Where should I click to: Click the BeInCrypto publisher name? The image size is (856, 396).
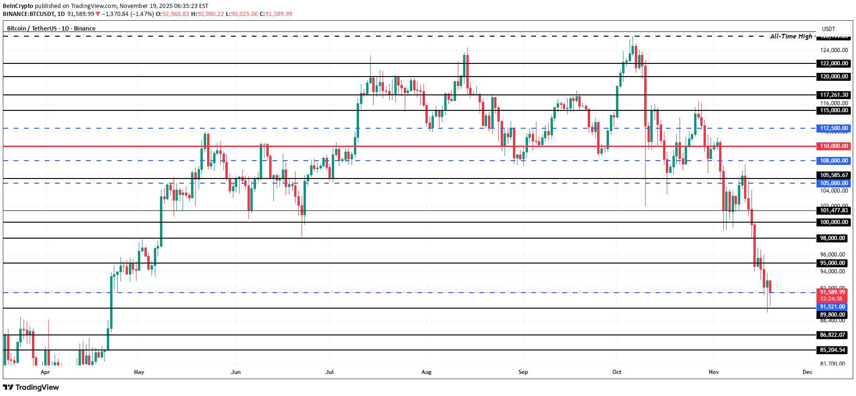(x=18, y=6)
